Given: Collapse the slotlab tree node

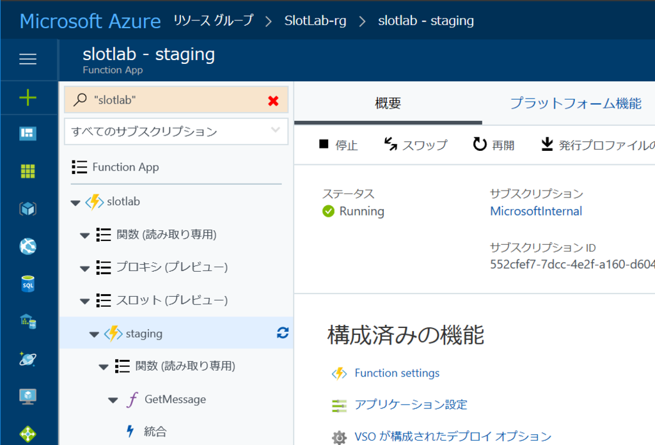Looking at the screenshot, I should point(75,203).
